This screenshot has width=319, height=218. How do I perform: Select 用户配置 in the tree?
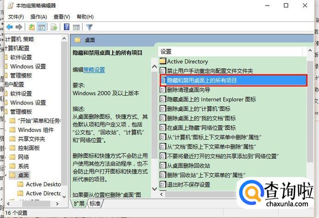(x=14, y=85)
